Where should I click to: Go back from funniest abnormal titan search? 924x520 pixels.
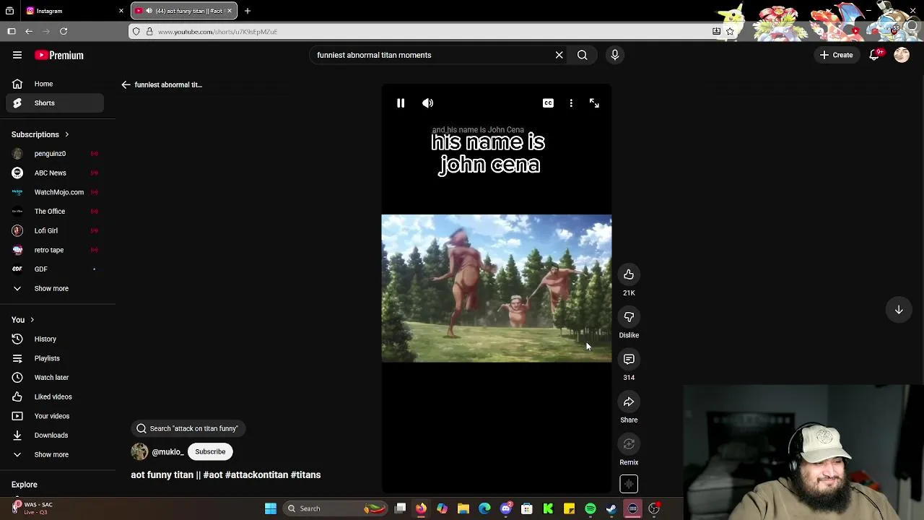point(126,84)
